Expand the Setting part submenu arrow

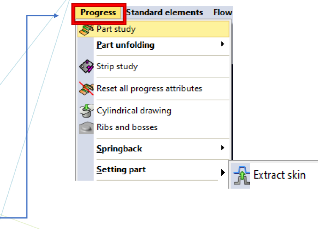pyautogui.click(x=223, y=172)
